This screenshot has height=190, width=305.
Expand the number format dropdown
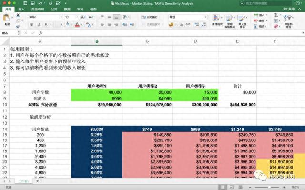pos(188,17)
